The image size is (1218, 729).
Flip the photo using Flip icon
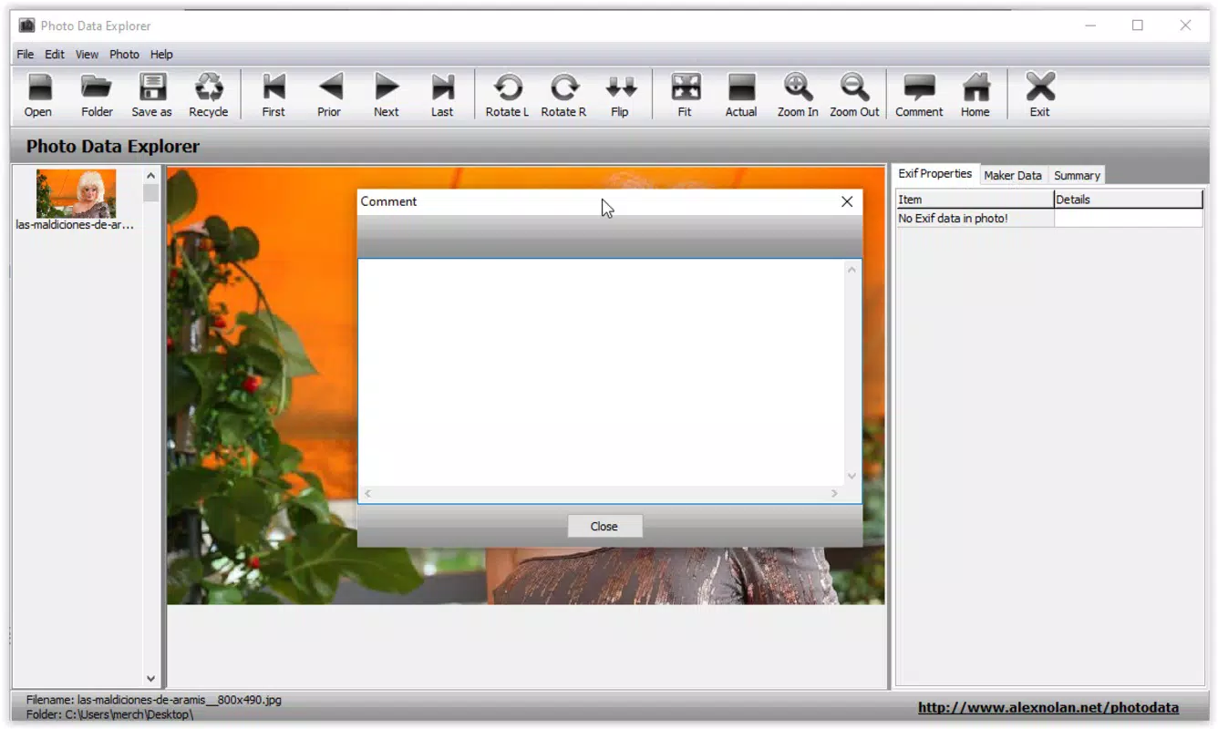tap(621, 95)
